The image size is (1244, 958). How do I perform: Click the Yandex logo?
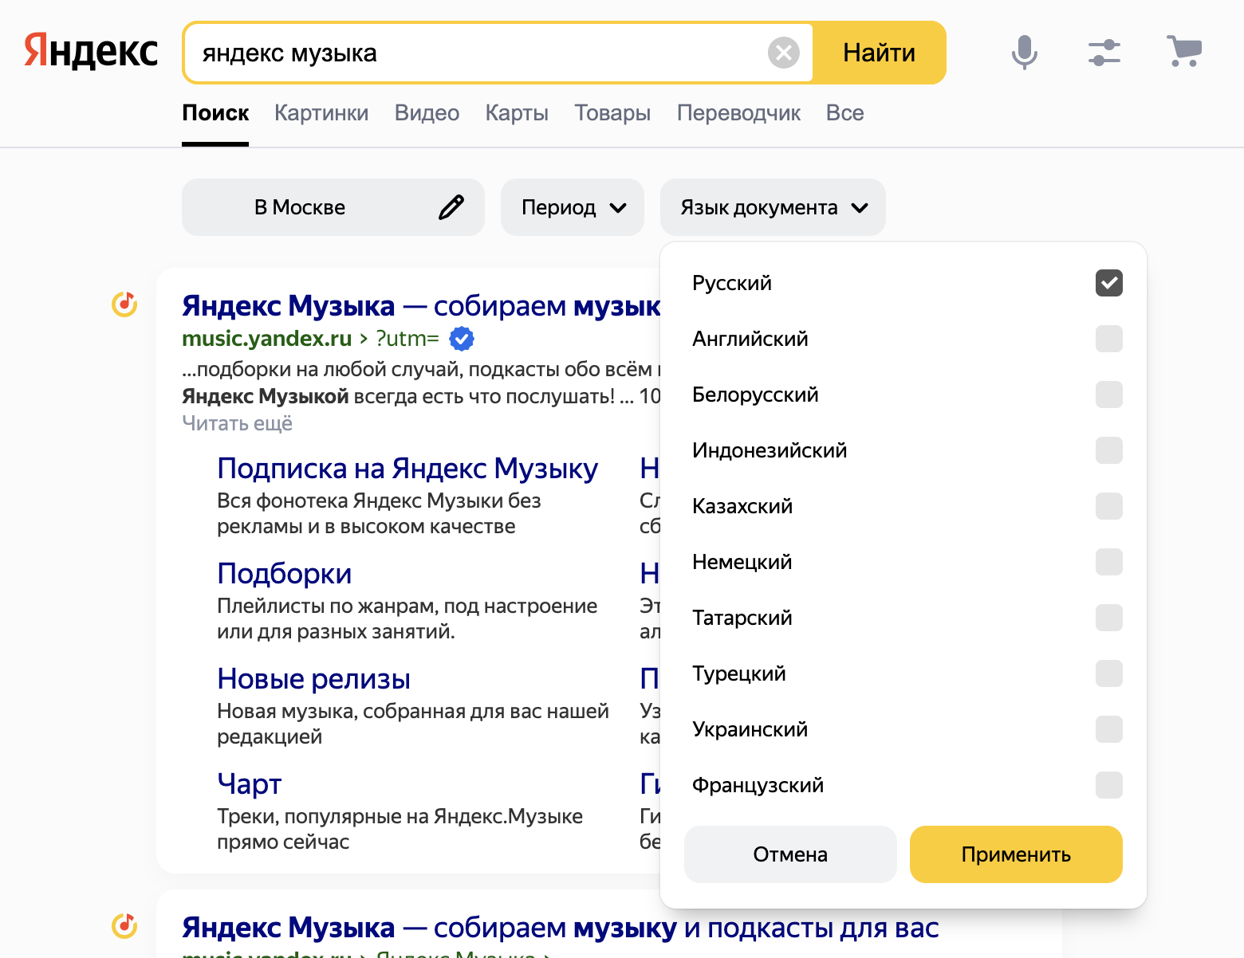point(91,51)
